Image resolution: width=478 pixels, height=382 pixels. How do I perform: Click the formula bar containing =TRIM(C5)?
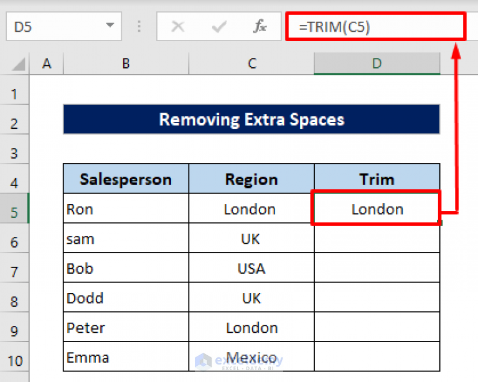(375, 27)
